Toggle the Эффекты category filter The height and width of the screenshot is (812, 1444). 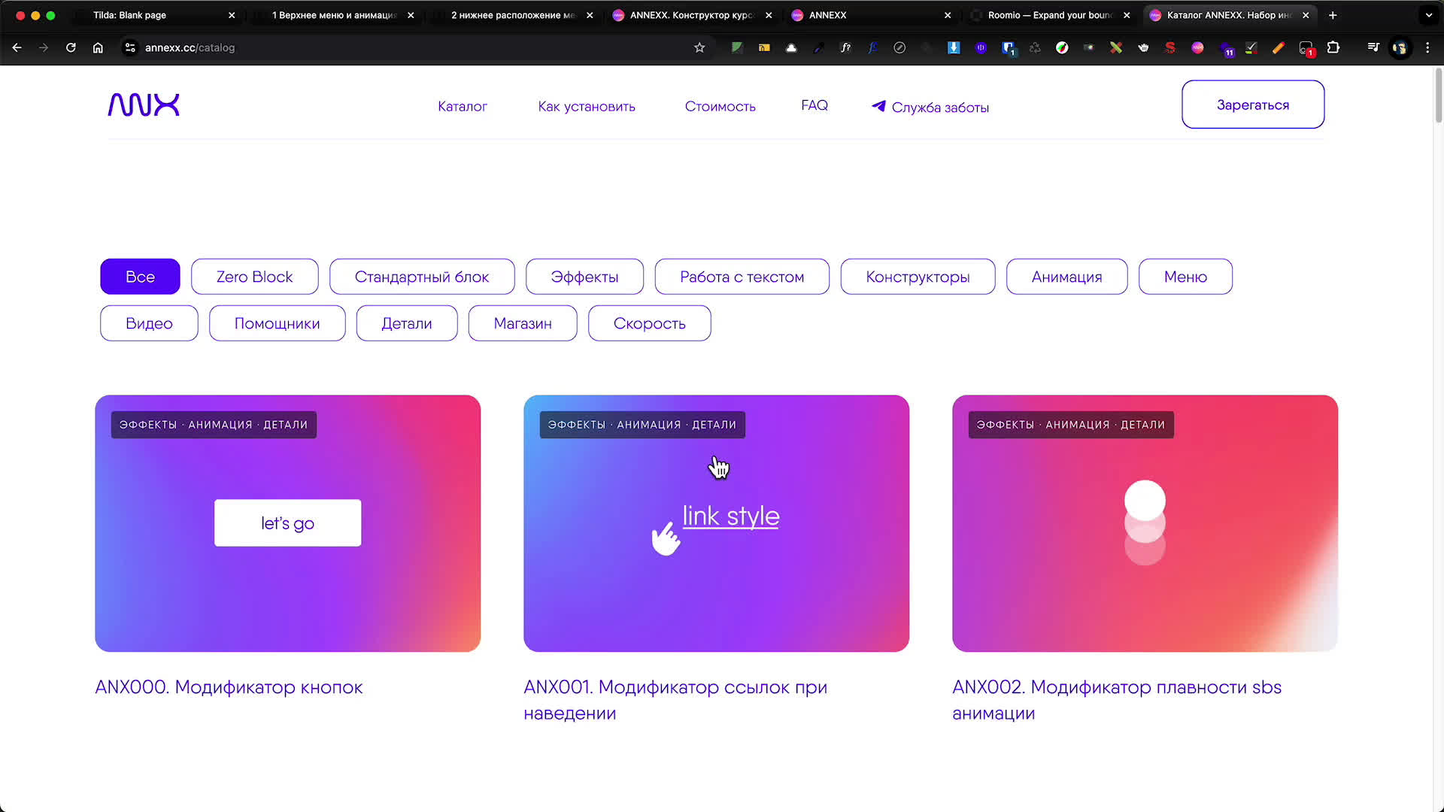click(x=584, y=277)
